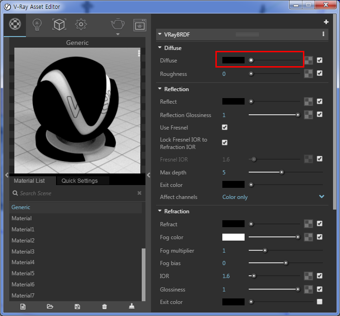Open the Diffuse color swatch
Screen dimensions: 340x316
(233, 60)
